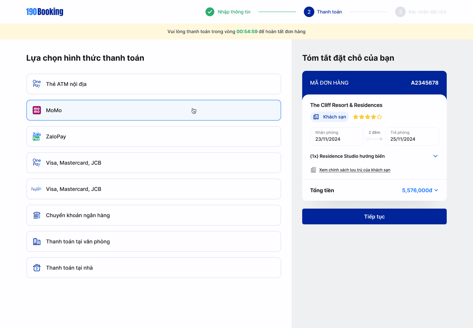This screenshot has height=328, width=473.
Task: Expand the Tổng tiền price breakdown
Action: click(436, 190)
